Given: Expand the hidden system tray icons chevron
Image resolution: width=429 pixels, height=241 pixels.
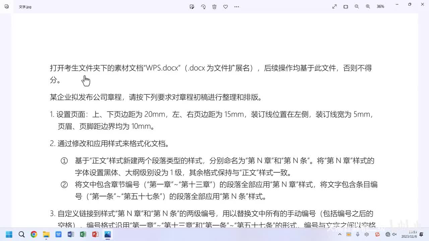Looking at the screenshot, I should tap(340, 234).
